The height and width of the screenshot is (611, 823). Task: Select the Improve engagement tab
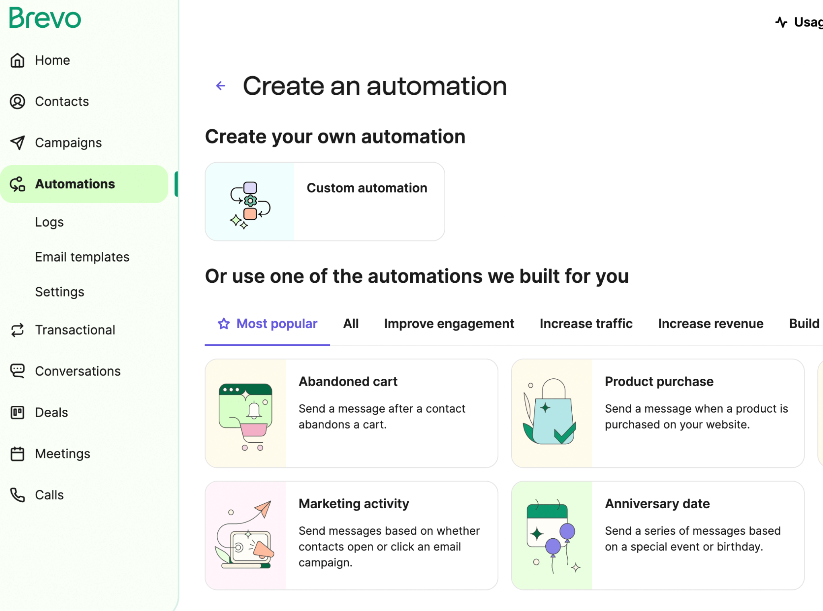pyautogui.click(x=449, y=323)
